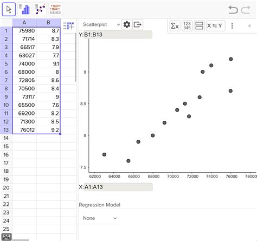Click the spreadsheet vertical scrollbar

click(75, 57)
